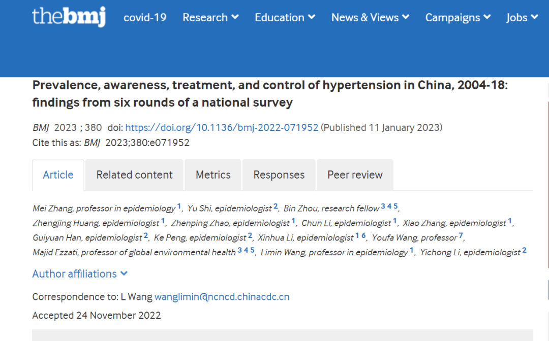Expand the Education navigation menu

point(284,17)
